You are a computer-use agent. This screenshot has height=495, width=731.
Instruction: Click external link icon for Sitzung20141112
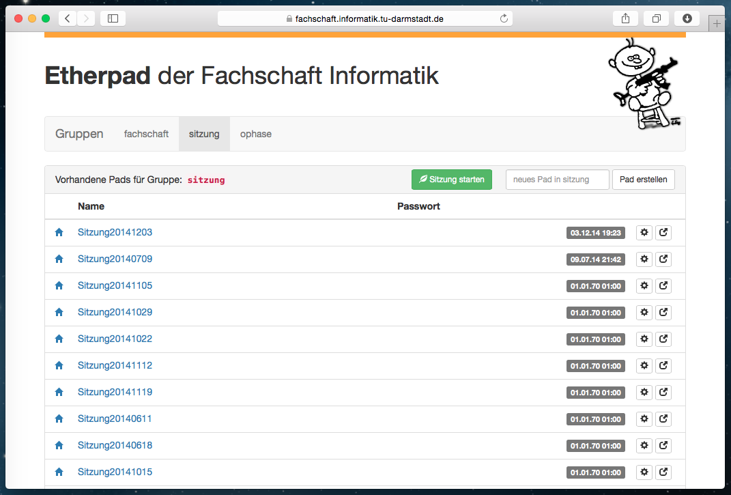click(663, 365)
